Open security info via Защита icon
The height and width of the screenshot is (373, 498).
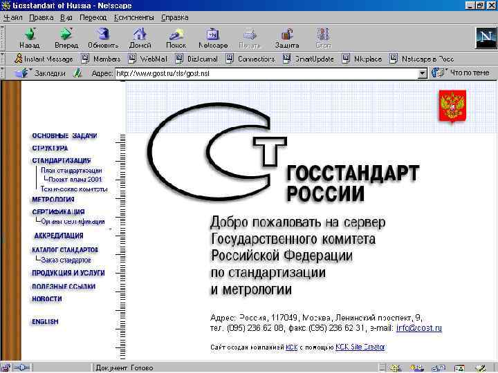(287, 37)
